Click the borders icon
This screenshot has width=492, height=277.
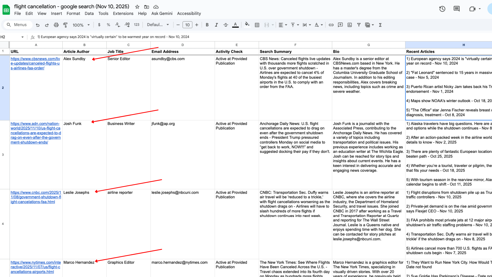[257, 25]
